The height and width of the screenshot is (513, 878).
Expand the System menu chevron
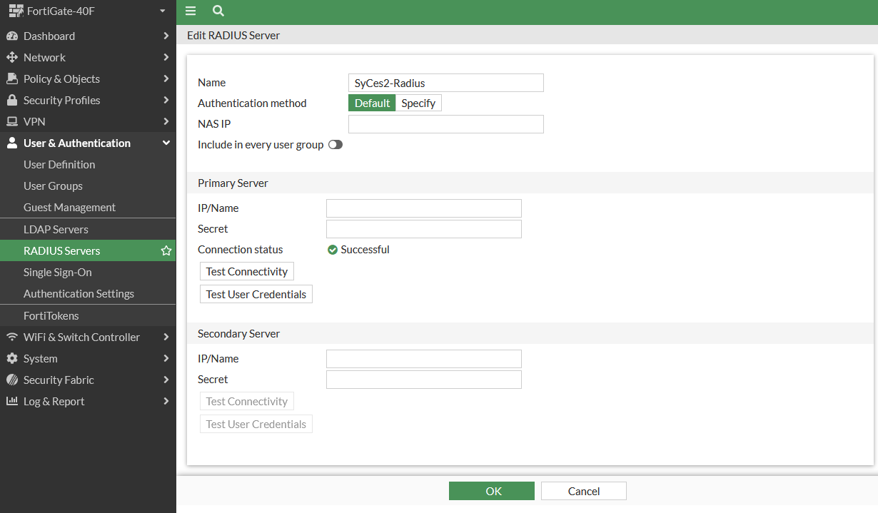click(166, 358)
